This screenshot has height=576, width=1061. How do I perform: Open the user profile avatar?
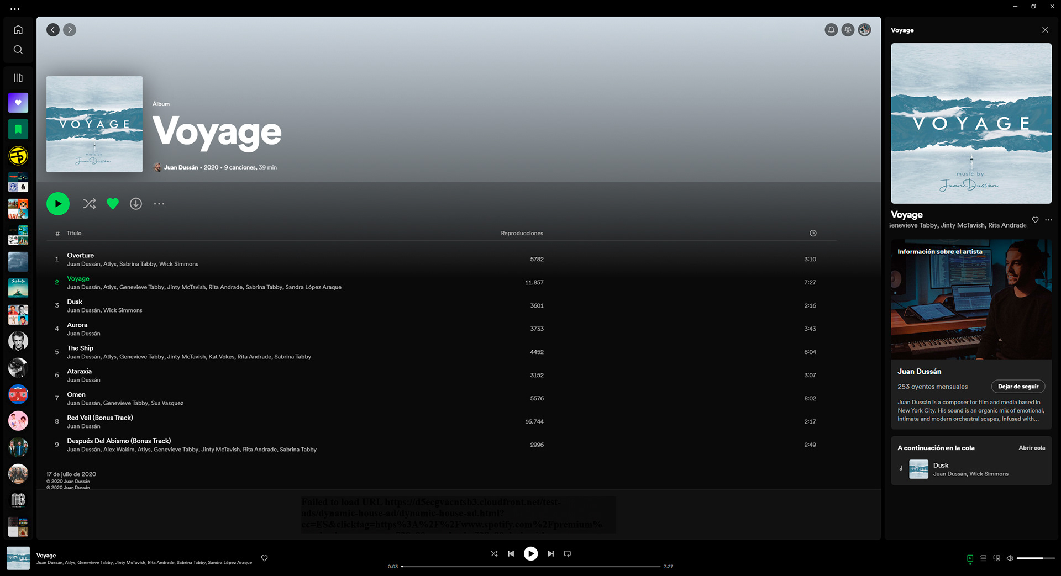864,30
